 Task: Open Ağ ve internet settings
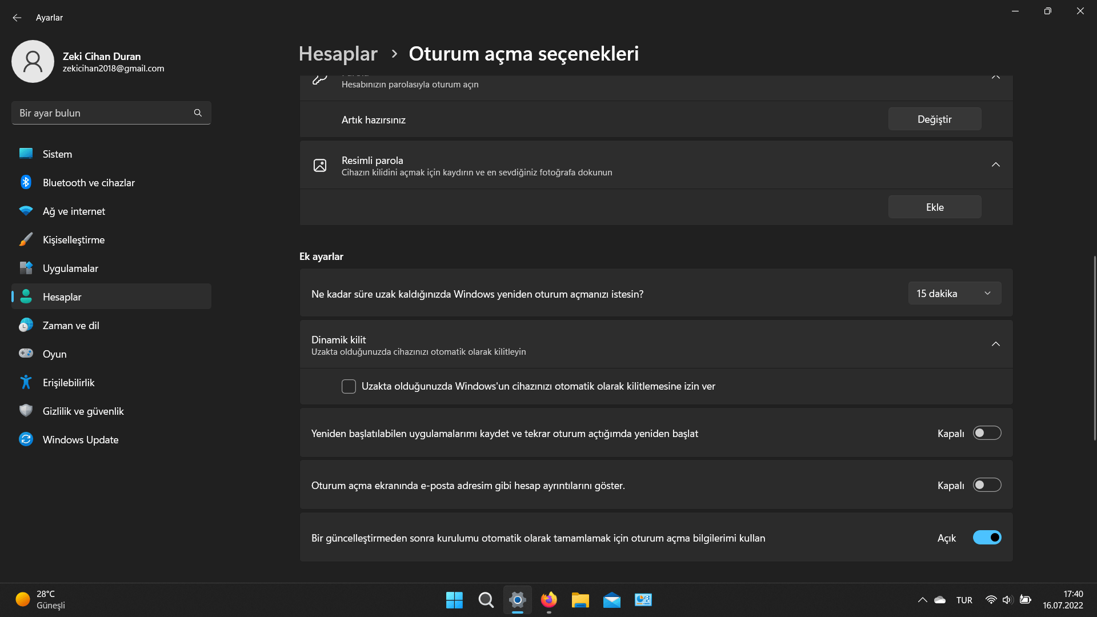pos(111,211)
